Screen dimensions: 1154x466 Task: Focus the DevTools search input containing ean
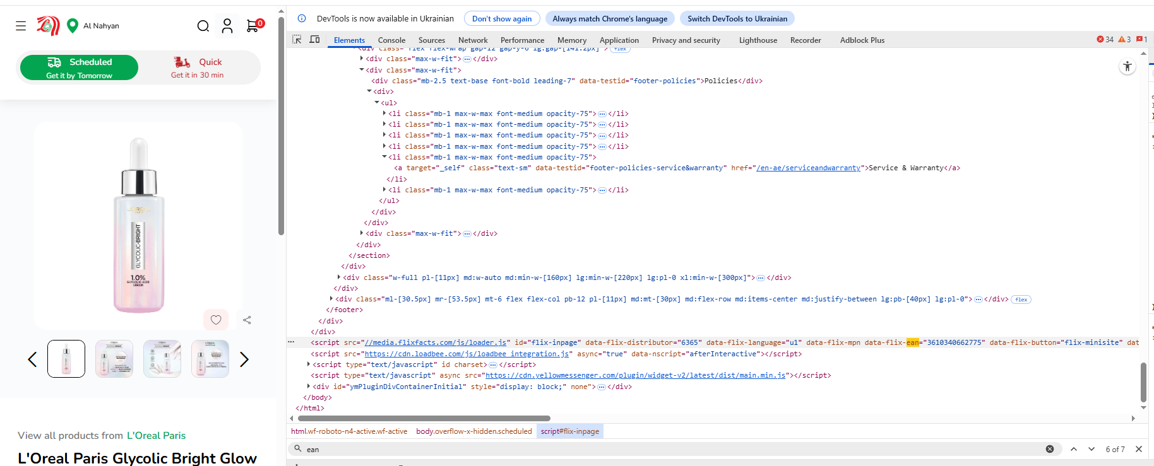(672, 449)
